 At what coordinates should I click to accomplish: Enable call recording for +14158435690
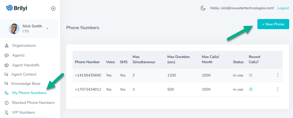251,75
